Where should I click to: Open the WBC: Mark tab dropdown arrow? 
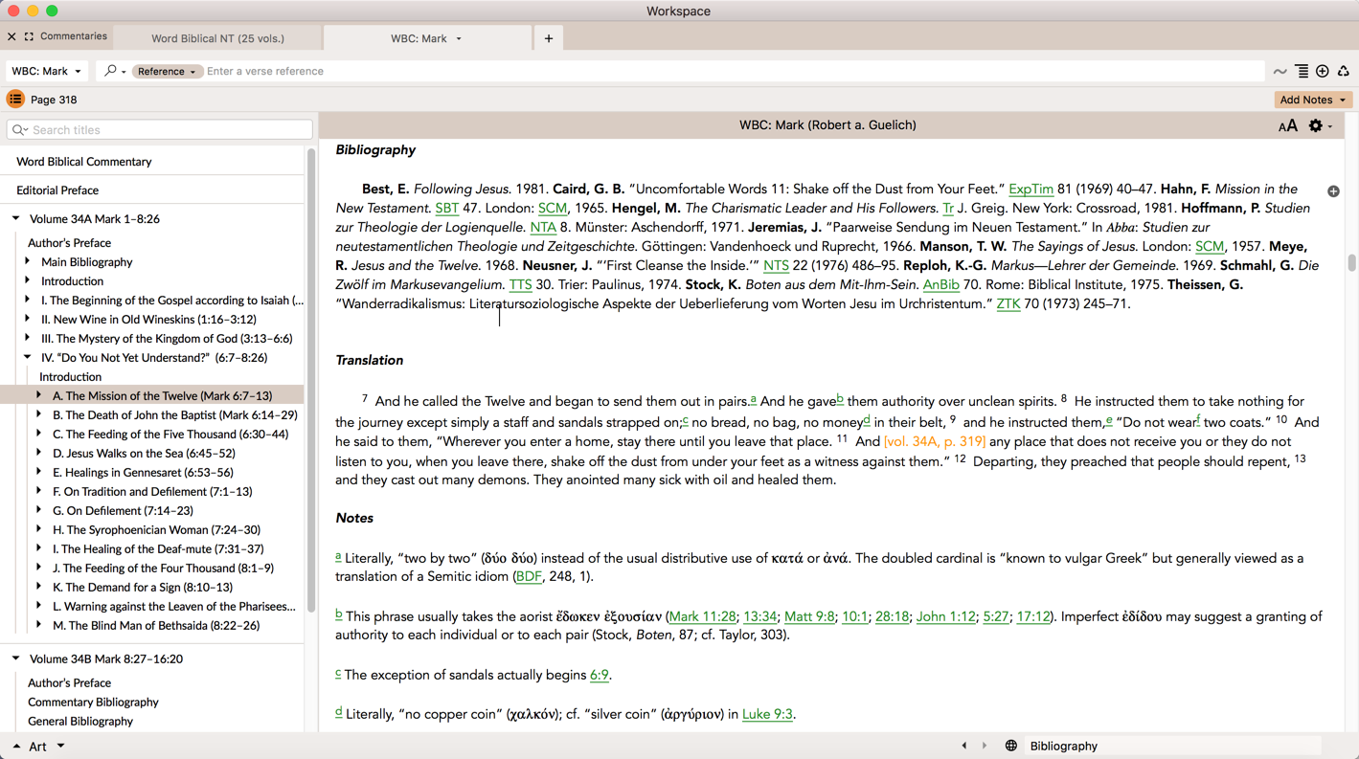[x=459, y=39]
